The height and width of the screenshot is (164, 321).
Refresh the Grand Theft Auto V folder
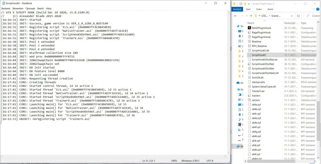[298, 16]
